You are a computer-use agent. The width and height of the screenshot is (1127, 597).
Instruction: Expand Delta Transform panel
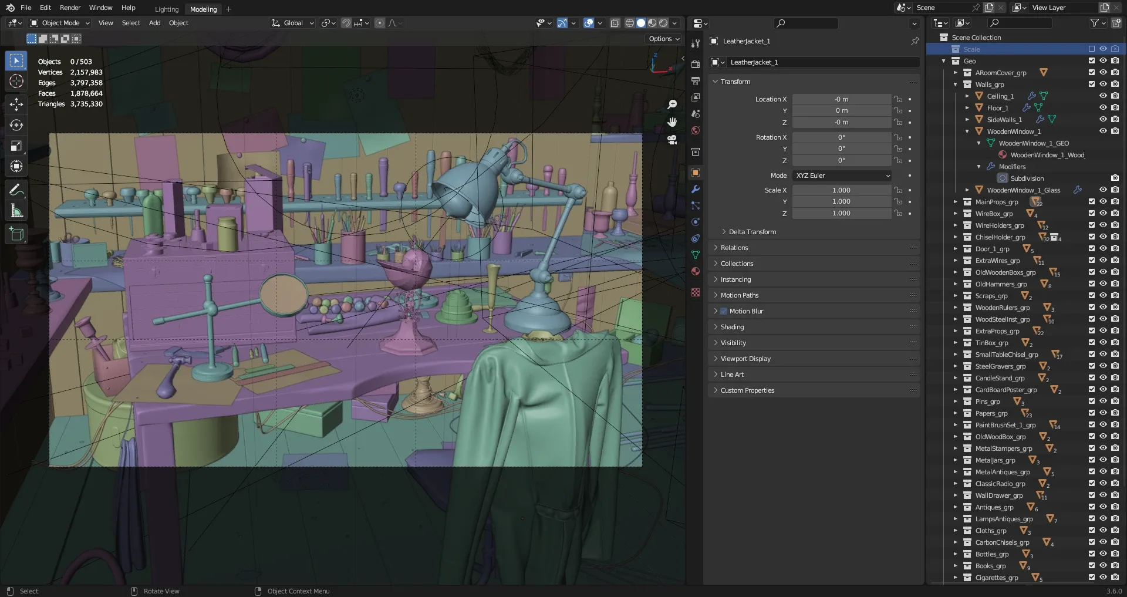pyautogui.click(x=752, y=232)
